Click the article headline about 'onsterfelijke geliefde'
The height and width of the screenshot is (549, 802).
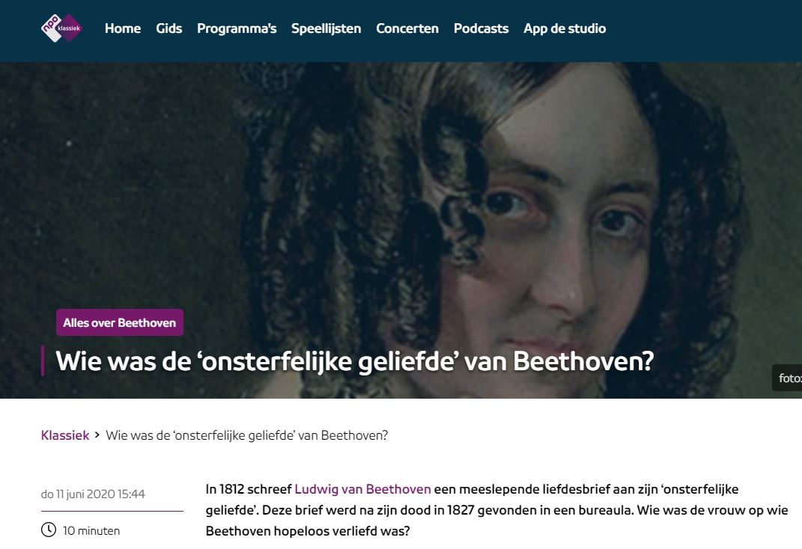(354, 361)
